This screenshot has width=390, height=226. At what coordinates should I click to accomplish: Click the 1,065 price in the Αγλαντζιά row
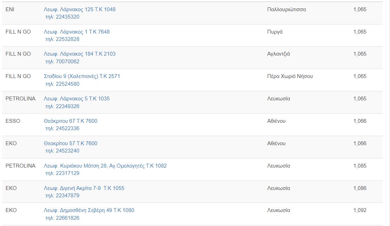click(360, 54)
